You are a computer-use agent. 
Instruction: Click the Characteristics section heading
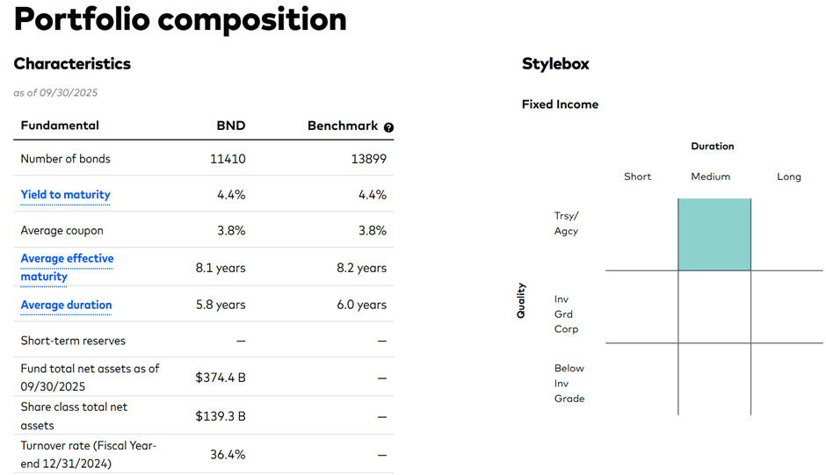(72, 63)
